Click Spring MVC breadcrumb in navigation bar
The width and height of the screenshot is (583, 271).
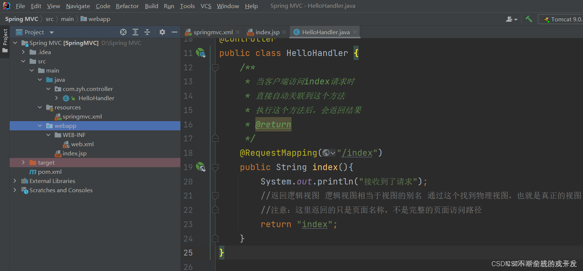pos(21,19)
